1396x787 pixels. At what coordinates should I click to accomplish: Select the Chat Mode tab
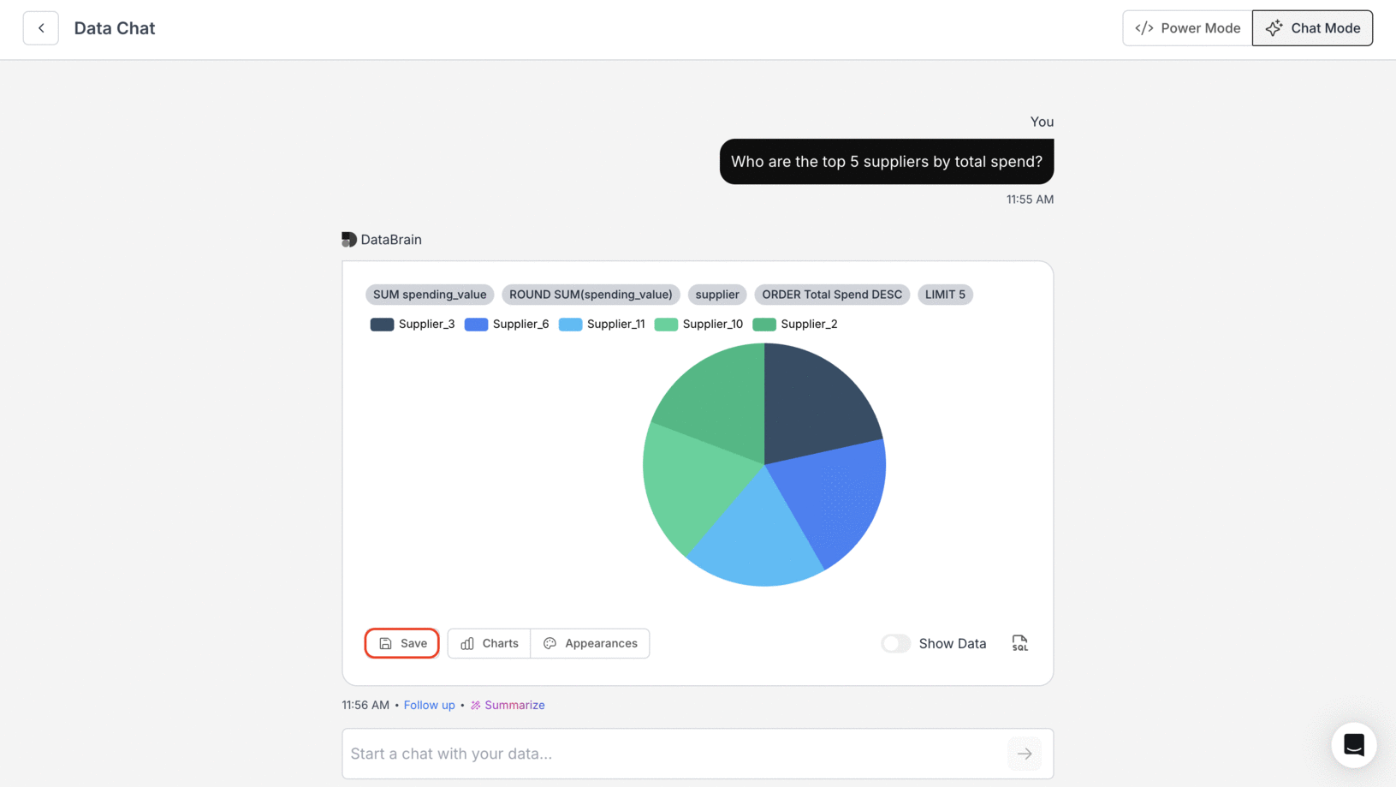click(1312, 27)
